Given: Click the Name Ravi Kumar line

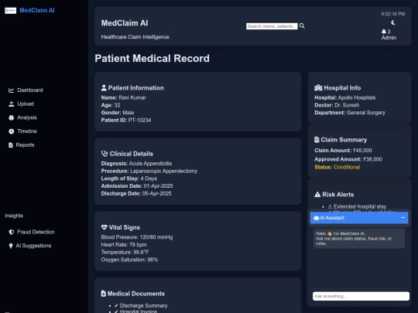Looking at the screenshot, I should [123, 97].
